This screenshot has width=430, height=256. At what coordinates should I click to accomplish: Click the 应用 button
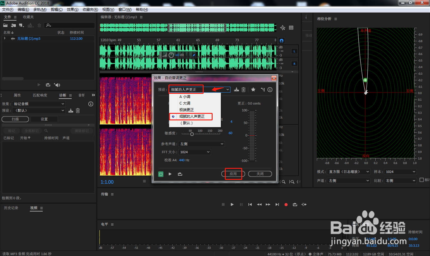(x=233, y=174)
